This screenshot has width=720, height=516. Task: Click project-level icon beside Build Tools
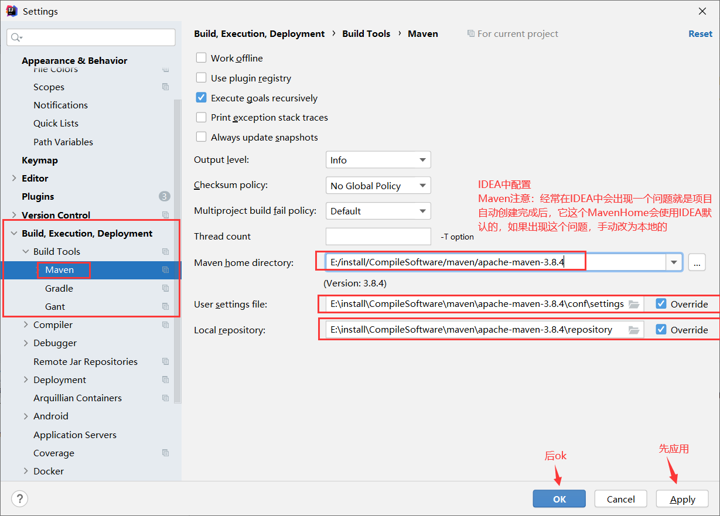[x=165, y=251]
